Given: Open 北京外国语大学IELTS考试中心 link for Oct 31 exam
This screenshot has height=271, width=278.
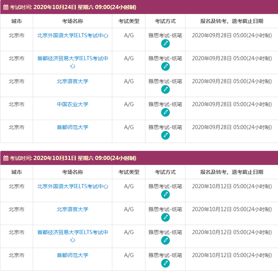Looking at the screenshot, I should (73, 186).
